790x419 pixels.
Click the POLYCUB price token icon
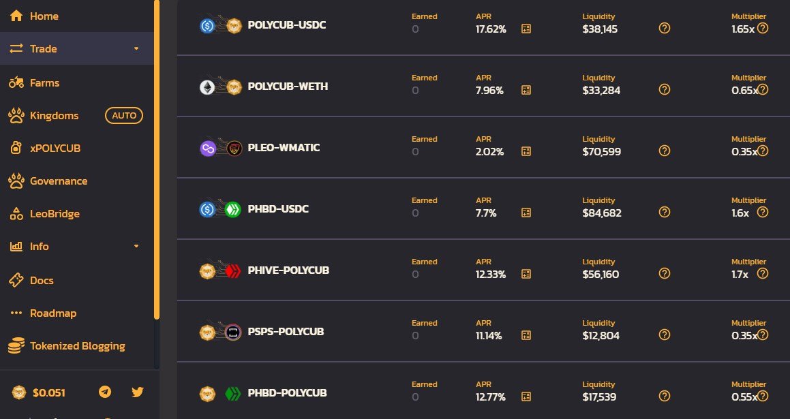(19, 392)
